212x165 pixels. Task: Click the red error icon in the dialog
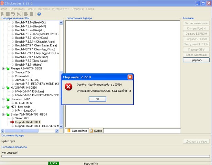(x=69, y=87)
